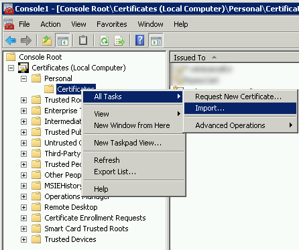This screenshot has width=299, height=250.
Task: Open the Window menu
Action: [x=150, y=24]
